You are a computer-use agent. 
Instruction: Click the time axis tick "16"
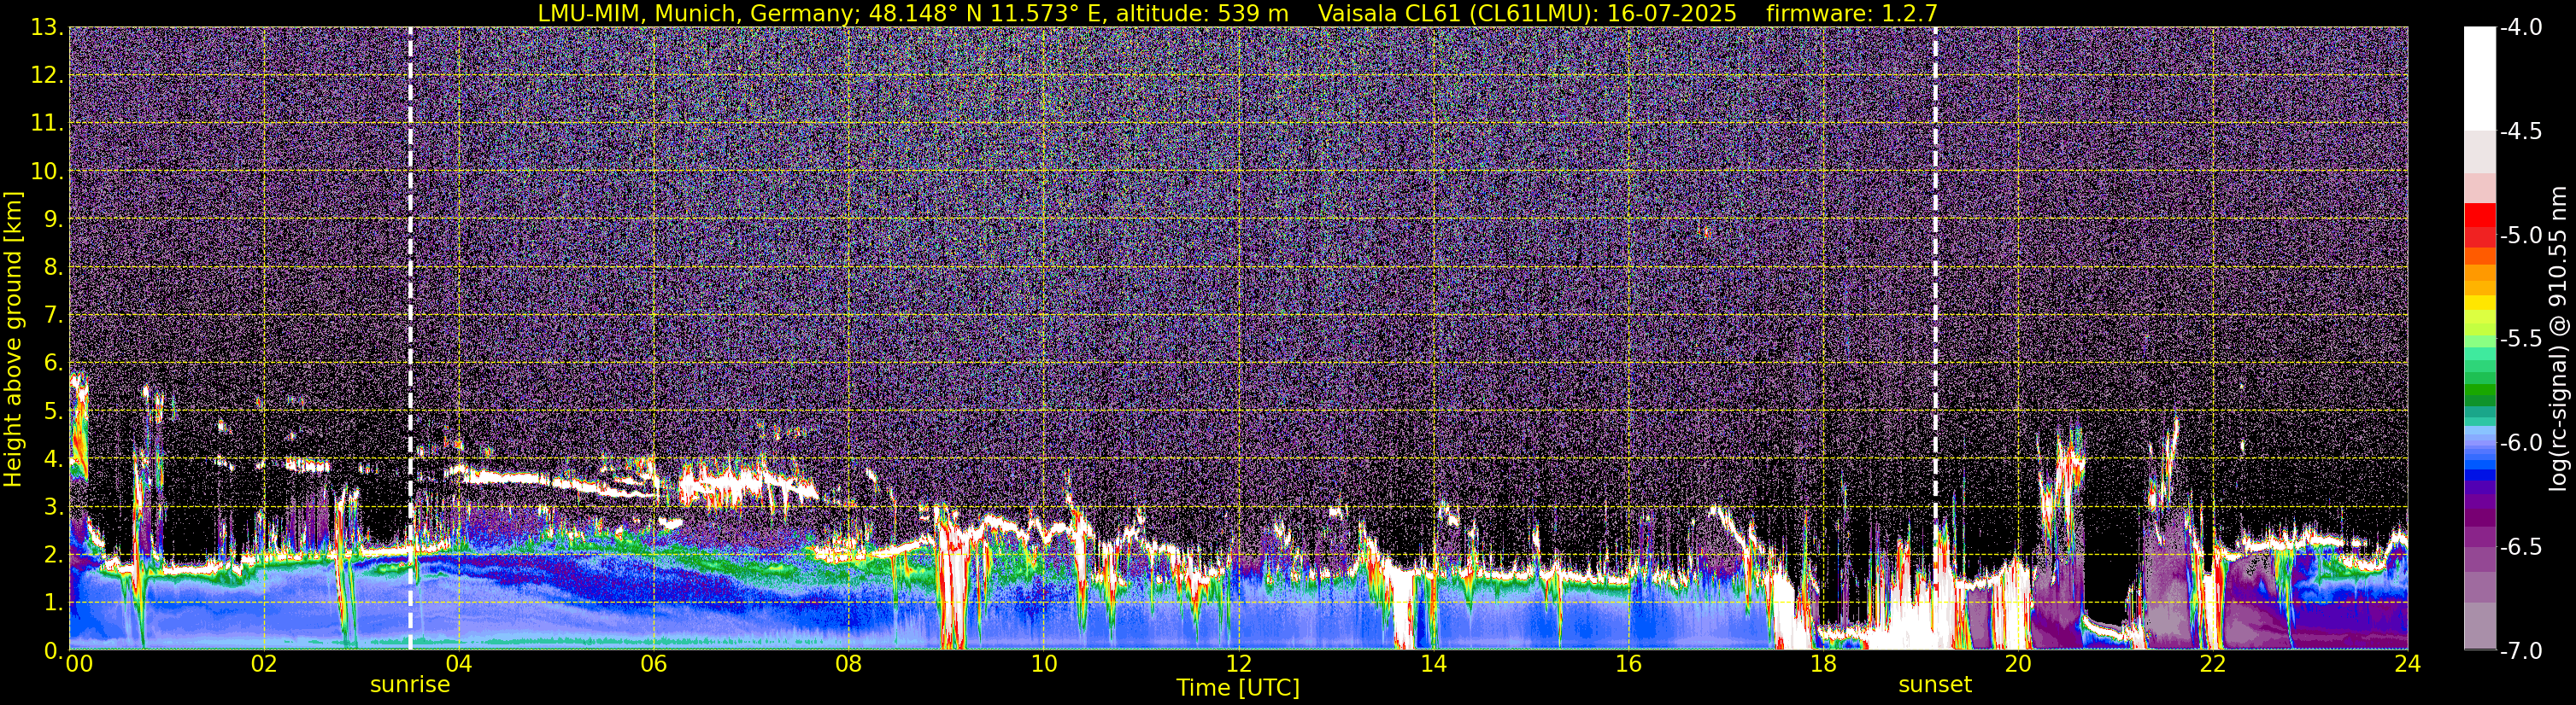point(1629,664)
